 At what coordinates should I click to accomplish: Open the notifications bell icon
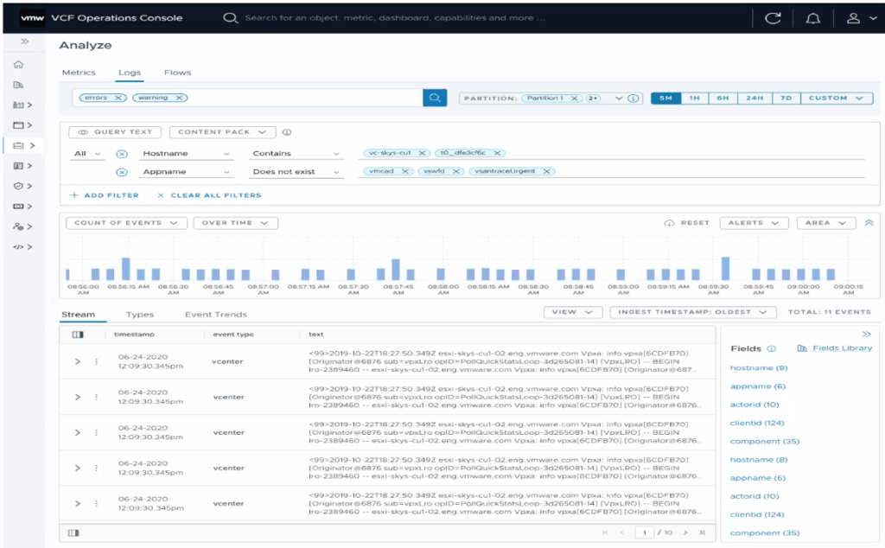[x=812, y=18]
